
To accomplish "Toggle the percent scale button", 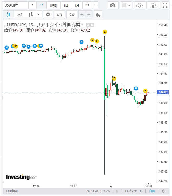I will [x=117, y=191].
